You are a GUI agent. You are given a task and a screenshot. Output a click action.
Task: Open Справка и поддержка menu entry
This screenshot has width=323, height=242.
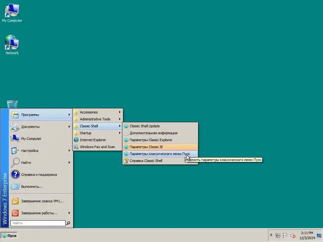pyautogui.click(x=41, y=175)
